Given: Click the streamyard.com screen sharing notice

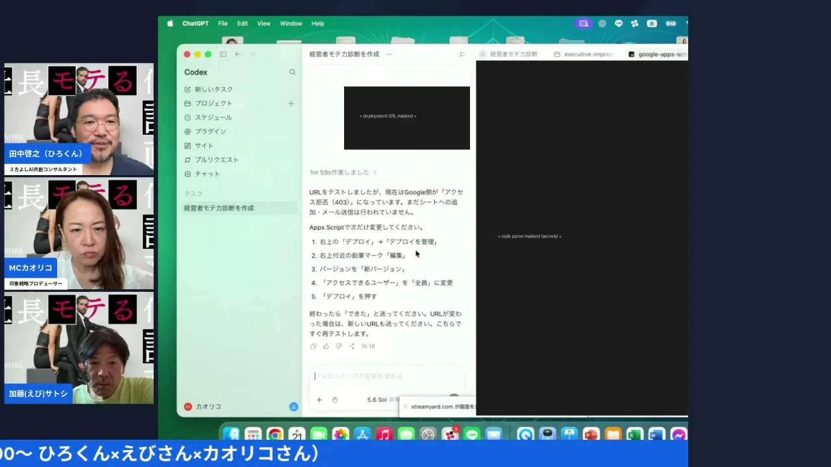Looking at the screenshot, I should click(438, 407).
